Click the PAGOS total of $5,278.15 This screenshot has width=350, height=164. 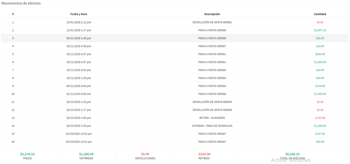pyautogui.click(x=27, y=154)
